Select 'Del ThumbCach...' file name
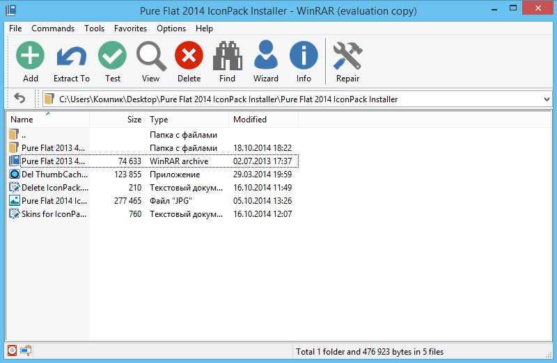 (54, 175)
